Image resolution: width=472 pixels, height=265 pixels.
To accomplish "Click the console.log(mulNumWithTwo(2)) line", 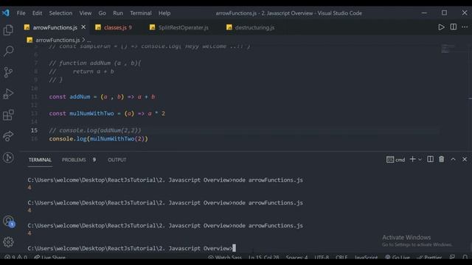I will (98, 139).
